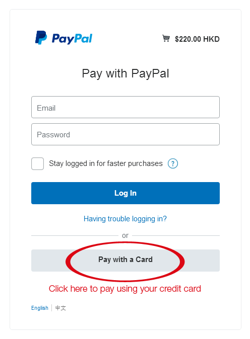250x339 pixels.
Task: Tick the Stay logged in checkbox
Action: tap(37, 163)
